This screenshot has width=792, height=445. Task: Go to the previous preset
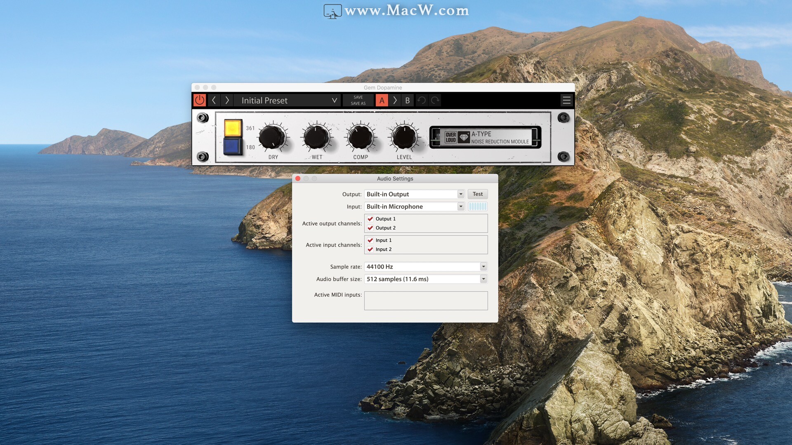point(214,100)
